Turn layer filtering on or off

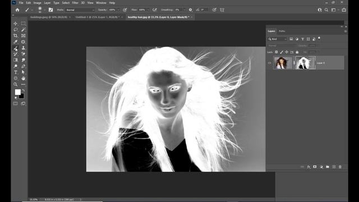pyautogui.click(x=319, y=38)
